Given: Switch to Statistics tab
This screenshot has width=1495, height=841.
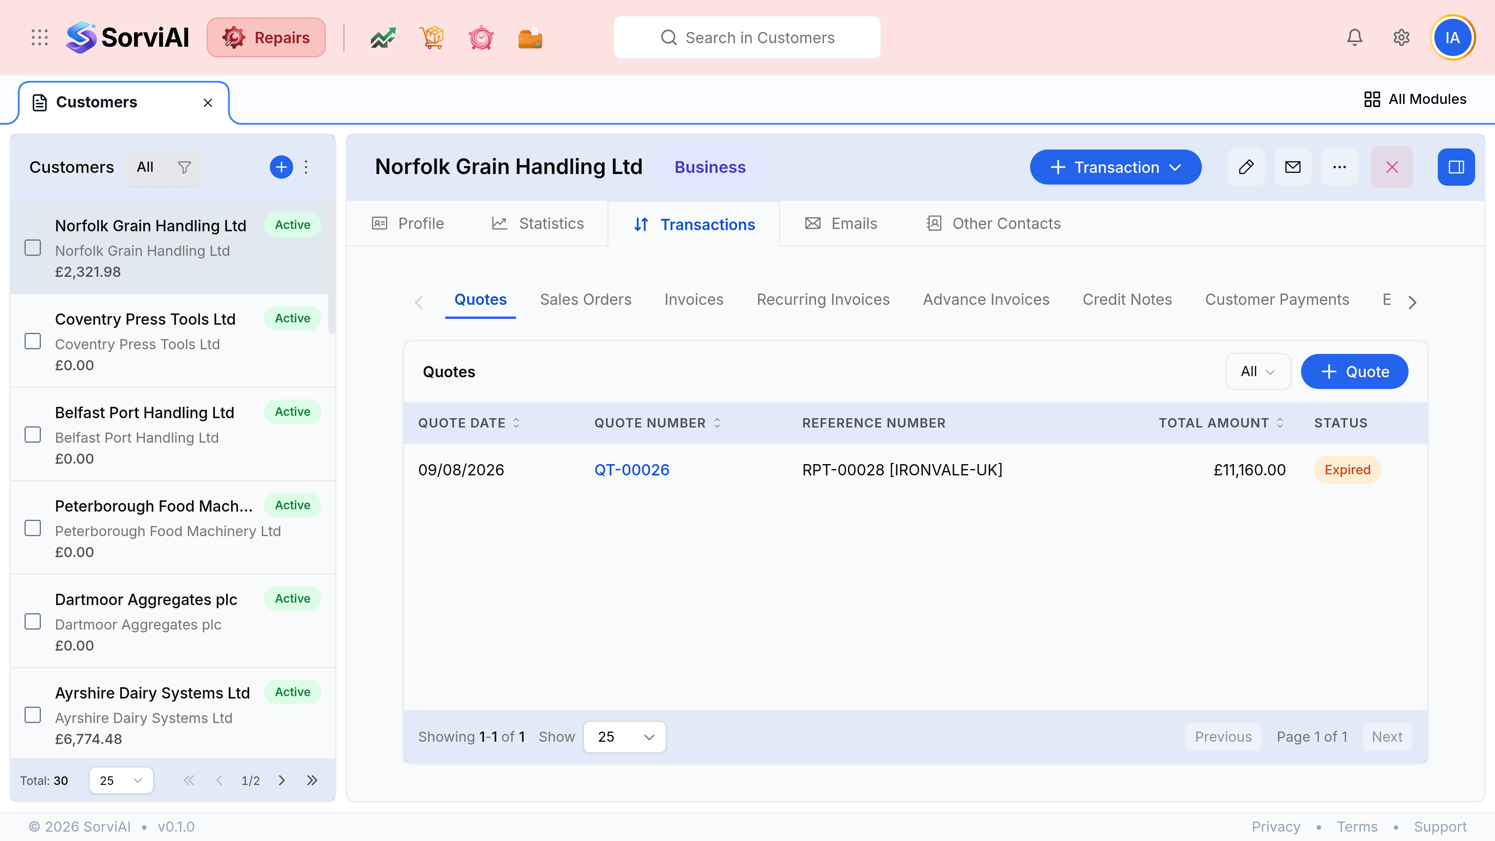Looking at the screenshot, I should [x=537, y=223].
